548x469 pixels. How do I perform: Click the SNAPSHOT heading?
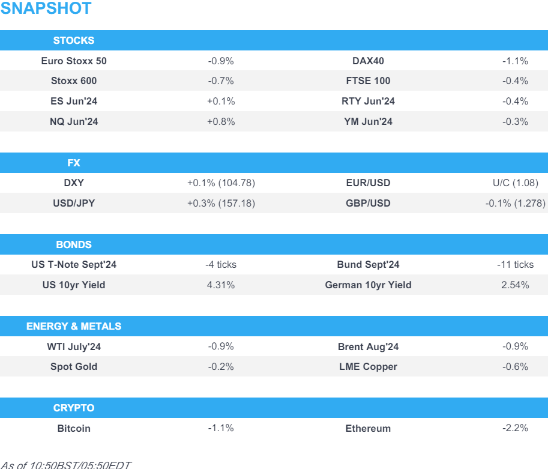(46, 9)
